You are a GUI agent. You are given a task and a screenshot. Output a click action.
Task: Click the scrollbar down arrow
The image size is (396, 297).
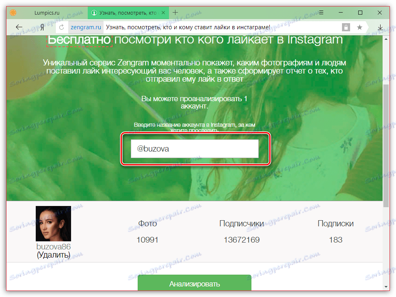(x=386, y=287)
